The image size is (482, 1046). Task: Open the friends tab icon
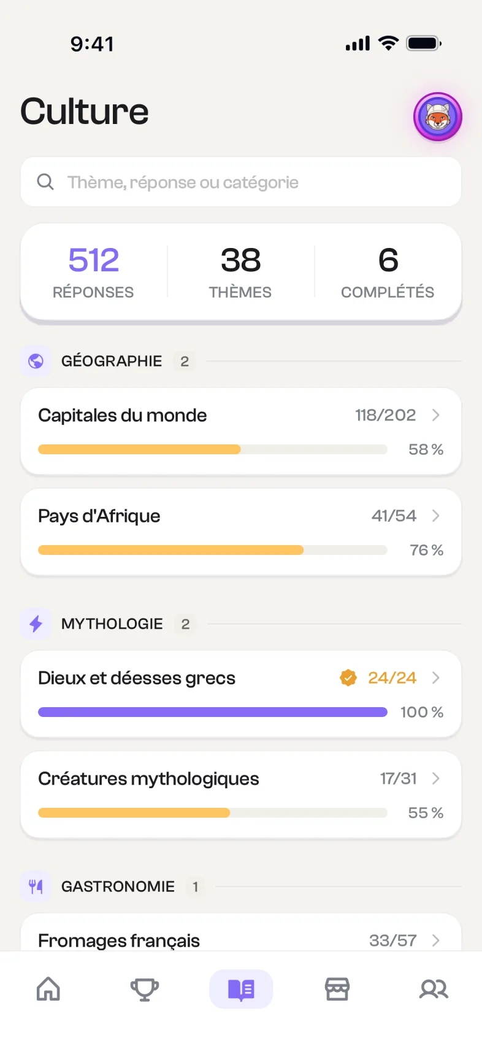point(434,989)
